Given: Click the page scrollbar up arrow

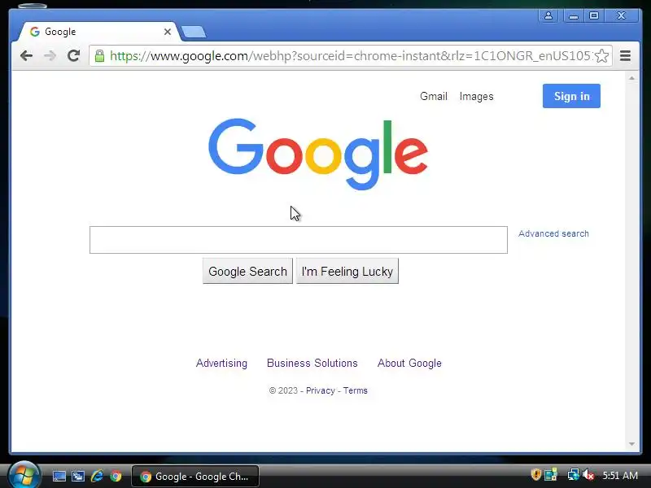Looking at the screenshot, I should (631, 78).
